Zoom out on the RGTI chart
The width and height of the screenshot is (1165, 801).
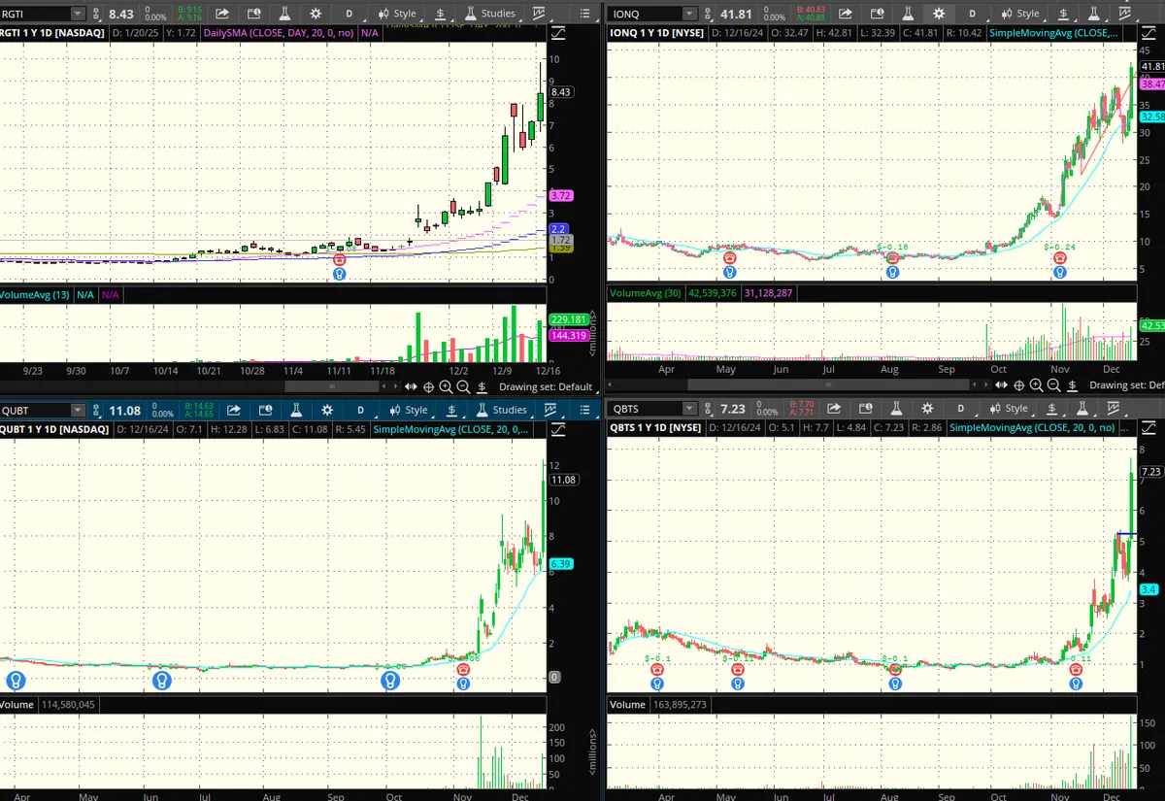click(x=463, y=386)
